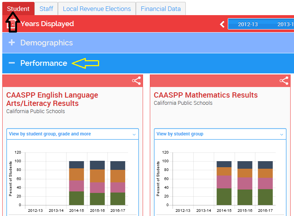Select 2012-13 on the years slider
Screen dimensions: 294x216
(247, 24)
